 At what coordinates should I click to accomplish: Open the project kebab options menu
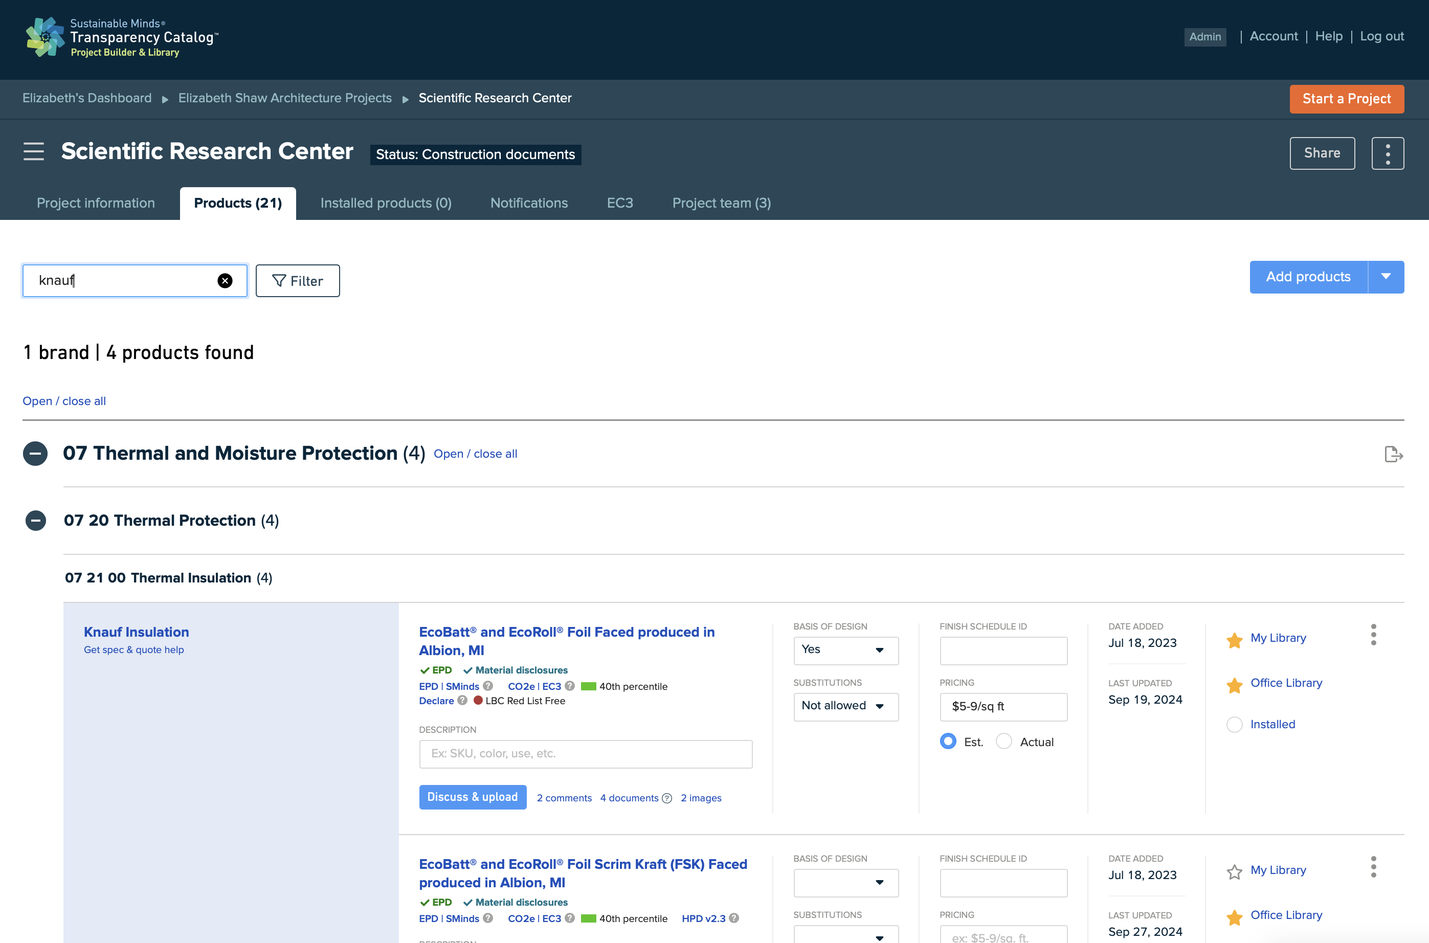1388,154
